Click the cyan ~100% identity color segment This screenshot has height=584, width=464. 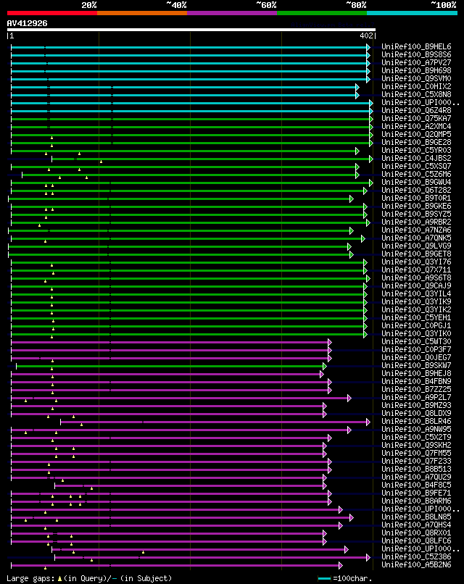(413, 13)
